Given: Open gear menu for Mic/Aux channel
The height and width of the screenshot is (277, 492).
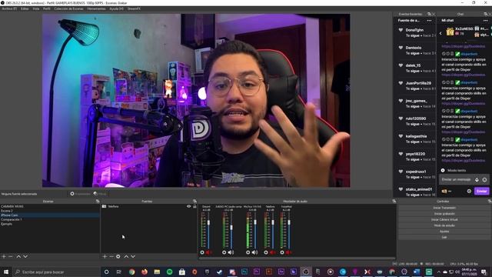Looking at the screenshot, I should 248,252.
